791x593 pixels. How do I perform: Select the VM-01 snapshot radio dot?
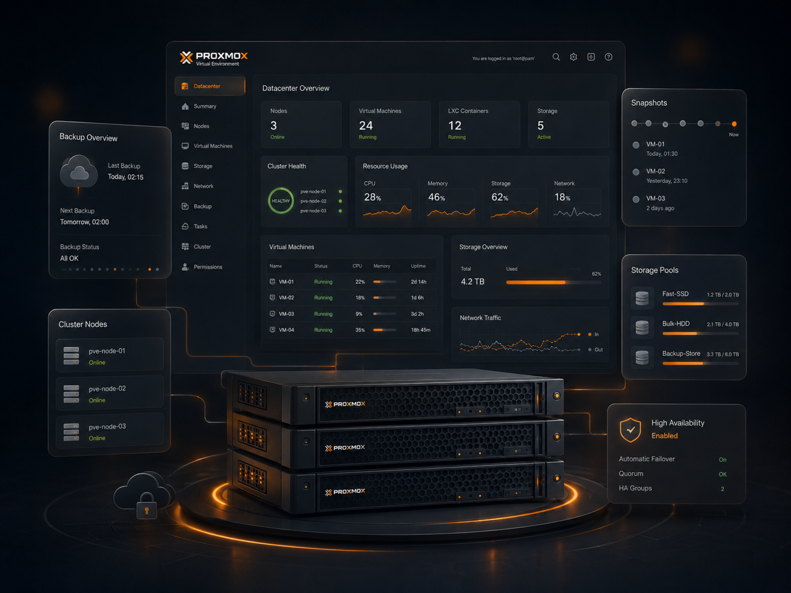click(636, 145)
